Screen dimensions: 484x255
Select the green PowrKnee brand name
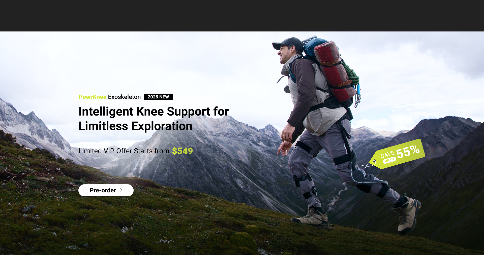pyautogui.click(x=93, y=97)
